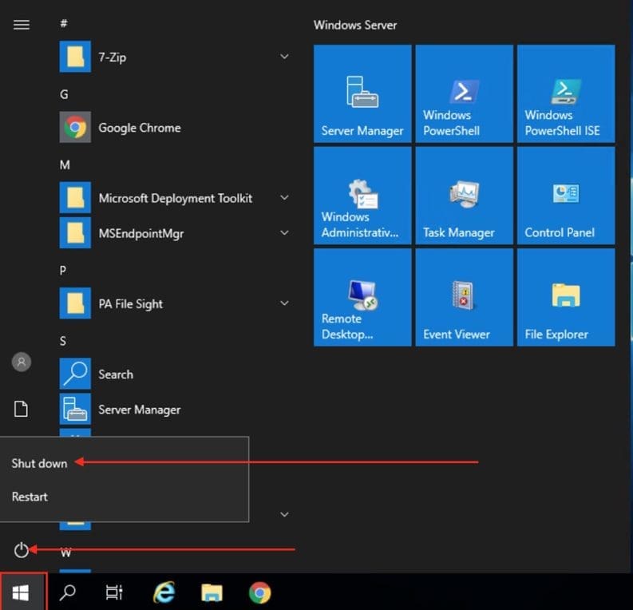Select Shut down from the power menu

pyautogui.click(x=40, y=463)
